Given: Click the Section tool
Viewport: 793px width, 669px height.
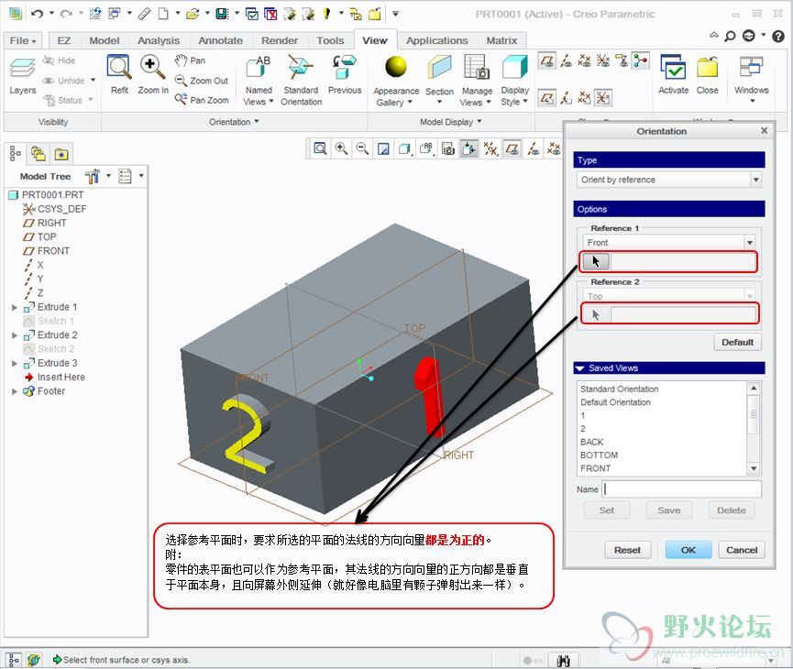Looking at the screenshot, I should click(x=439, y=81).
